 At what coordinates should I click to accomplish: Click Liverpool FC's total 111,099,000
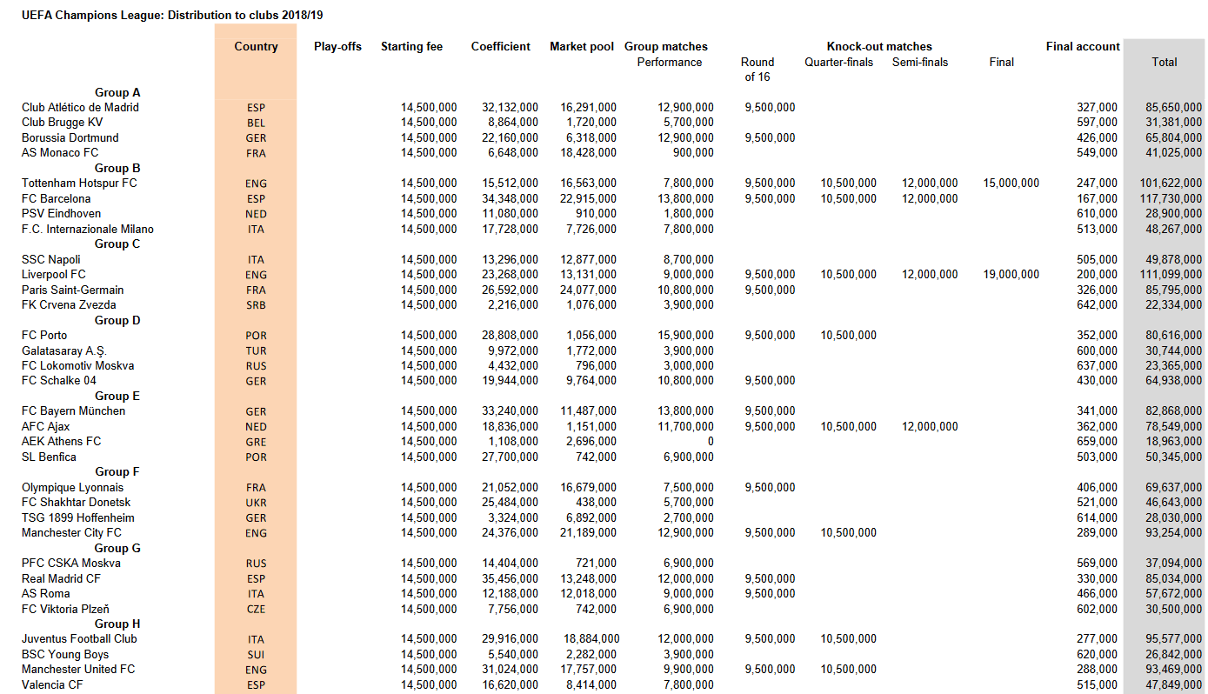coord(1171,274)
